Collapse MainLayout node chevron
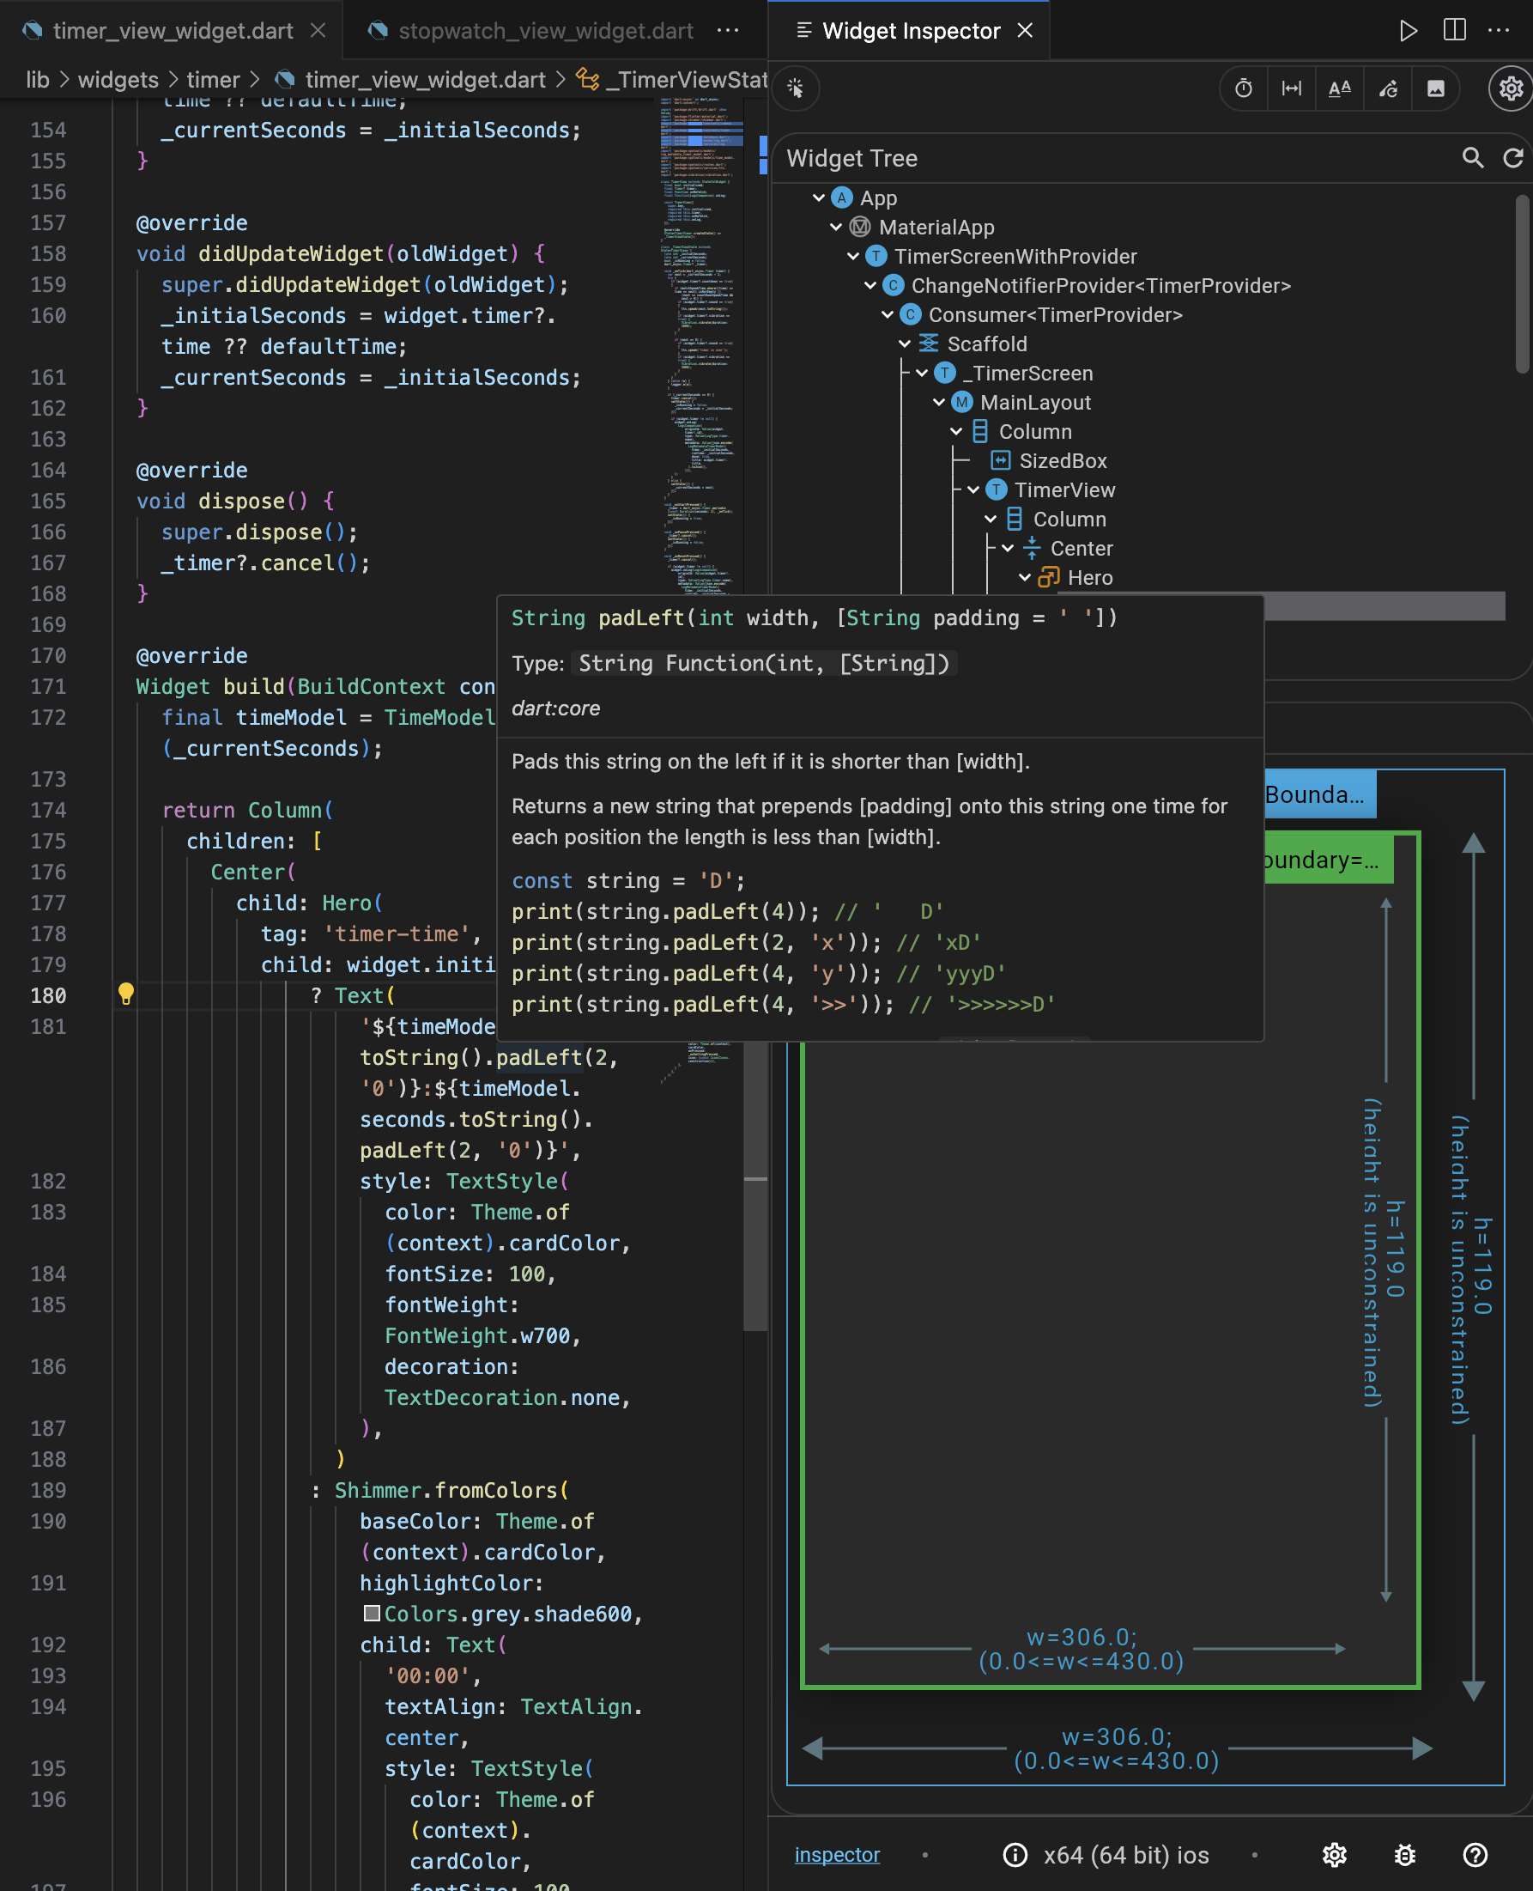This screenshot has width=1533, height=1891. [940, 402]
